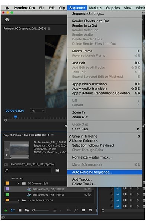
Task: Open the Fit zoom level dropdown
Action: pos(38,111)
